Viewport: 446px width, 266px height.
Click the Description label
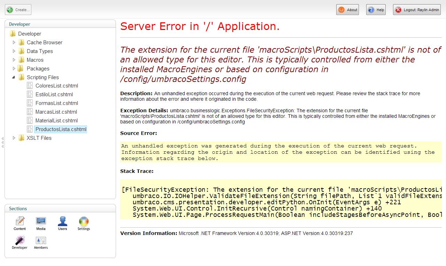pyautogui.click(x=136, y=93)
